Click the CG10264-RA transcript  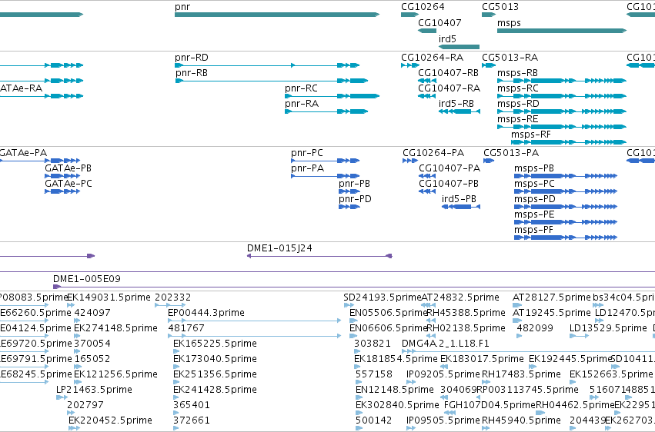point(410,65)
